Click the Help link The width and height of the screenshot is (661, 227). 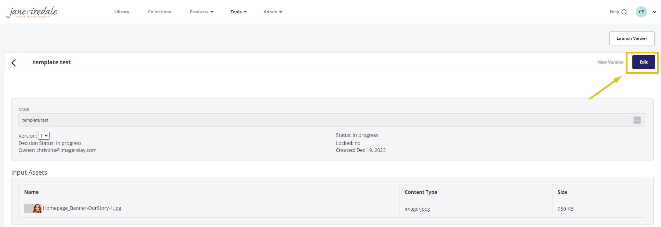coord(615,12)
